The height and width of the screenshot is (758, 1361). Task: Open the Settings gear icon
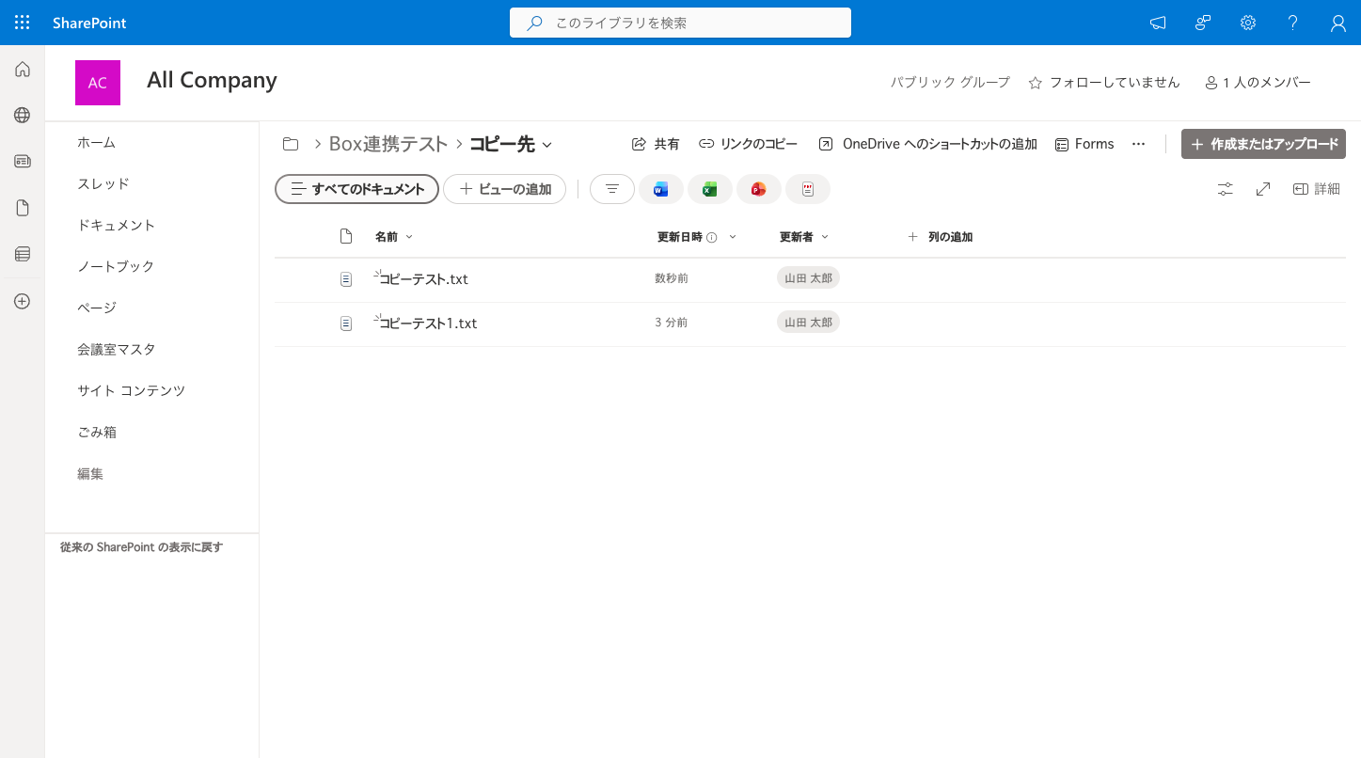[1248, 23]
